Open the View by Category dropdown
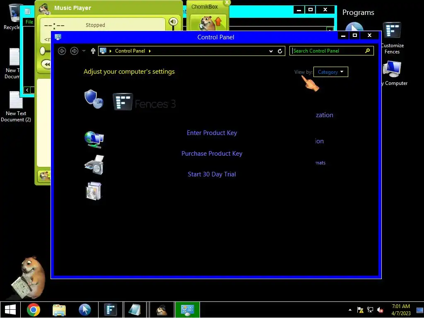The height and width of the screenshot is (318, 424). 330,72
